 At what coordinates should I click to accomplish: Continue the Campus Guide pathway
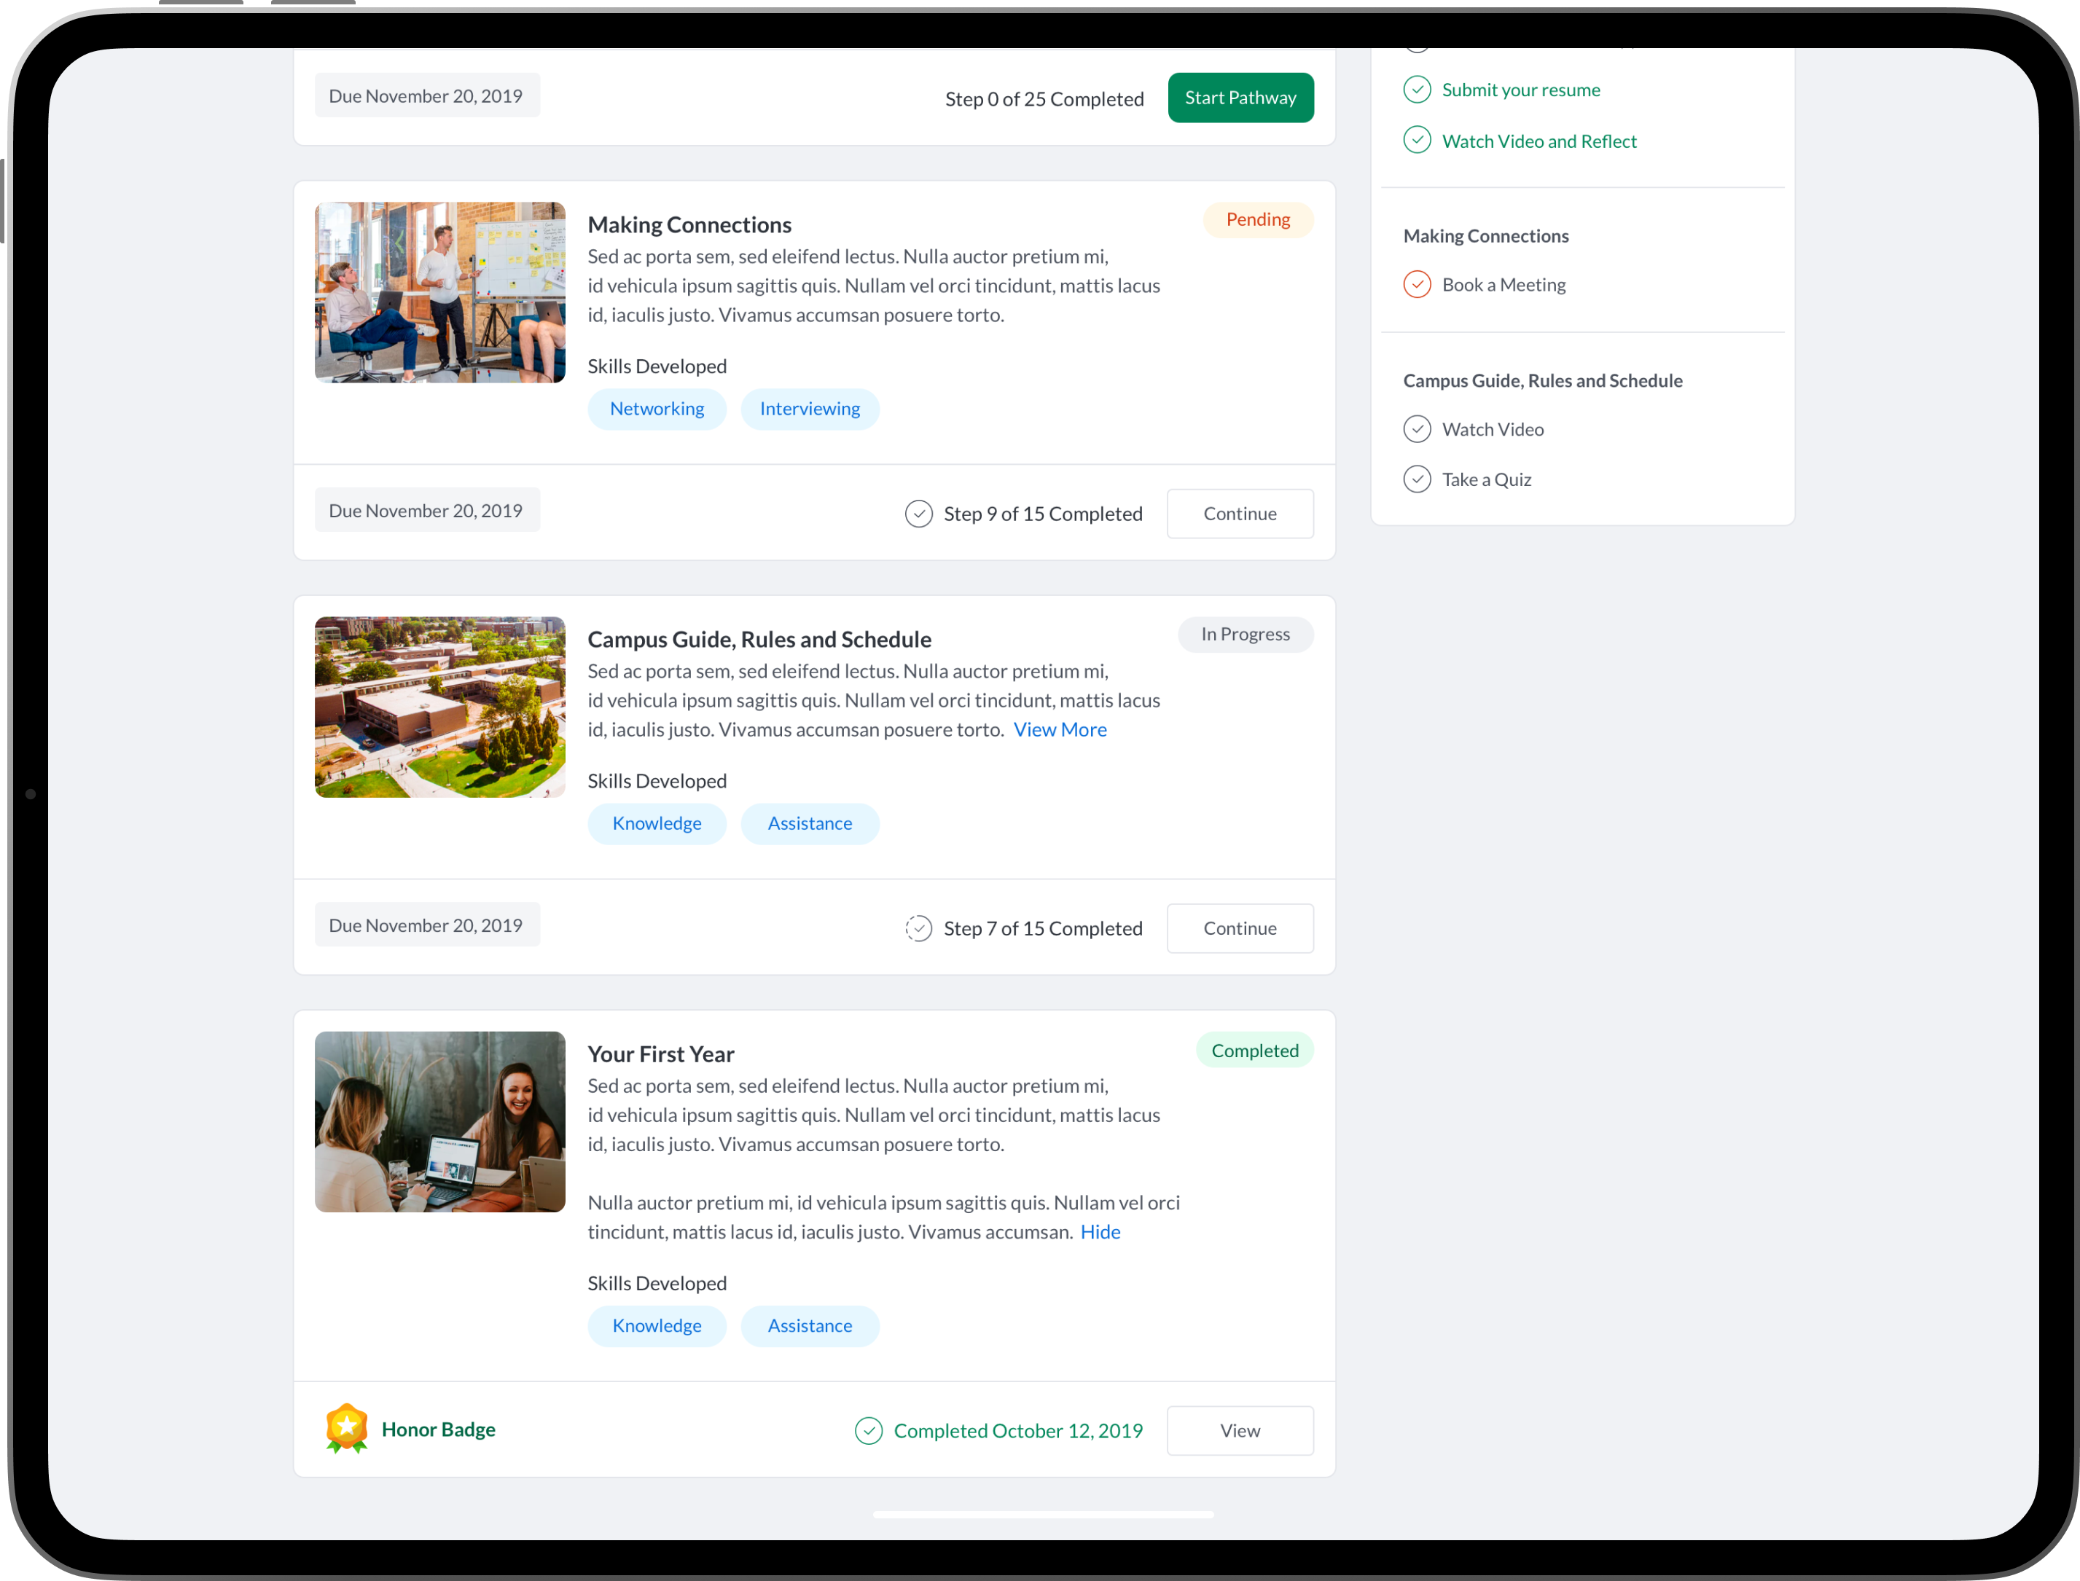tap(1240, 928)
